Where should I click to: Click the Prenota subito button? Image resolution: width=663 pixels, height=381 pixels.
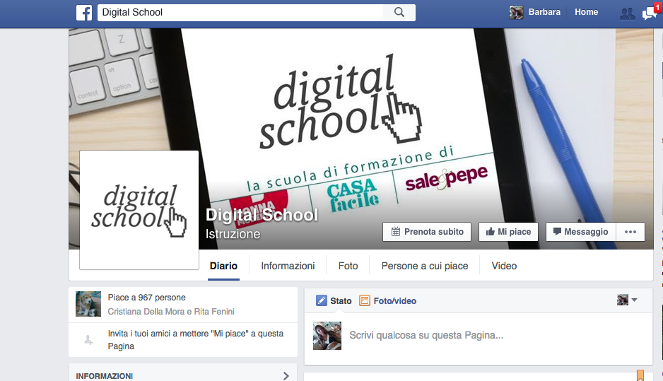(427, 232)
